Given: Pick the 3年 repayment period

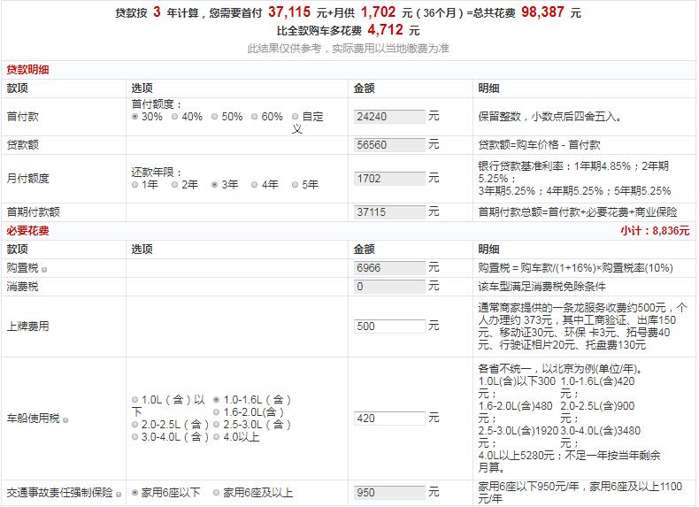Looking at the screenshot, I should point(215,185).
